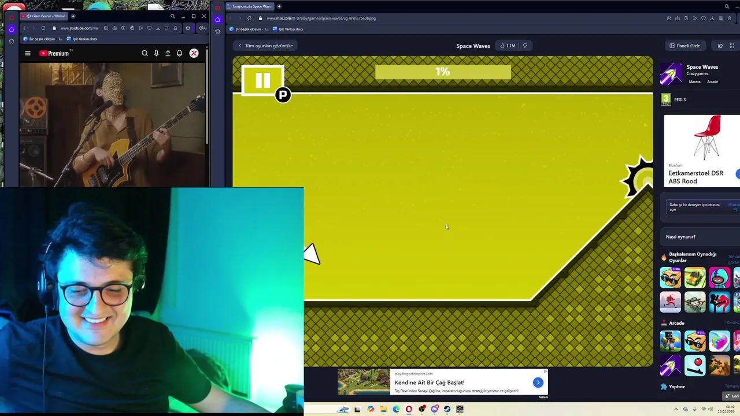Like Space Waves using the 1.1M thumbs-up
This screenshot has width=740, height=416.
point(508,46)
